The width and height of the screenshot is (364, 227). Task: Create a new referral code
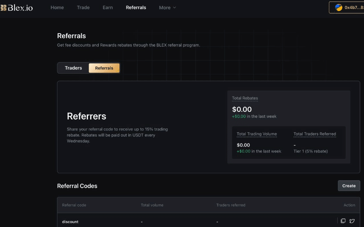pyautogui.click(x=349, y=185)
